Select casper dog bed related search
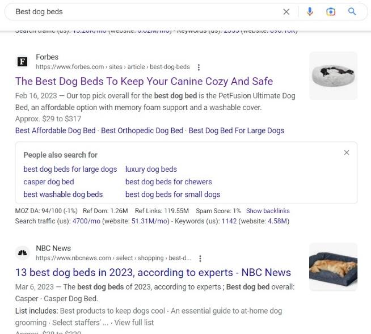 click(49, 182)
